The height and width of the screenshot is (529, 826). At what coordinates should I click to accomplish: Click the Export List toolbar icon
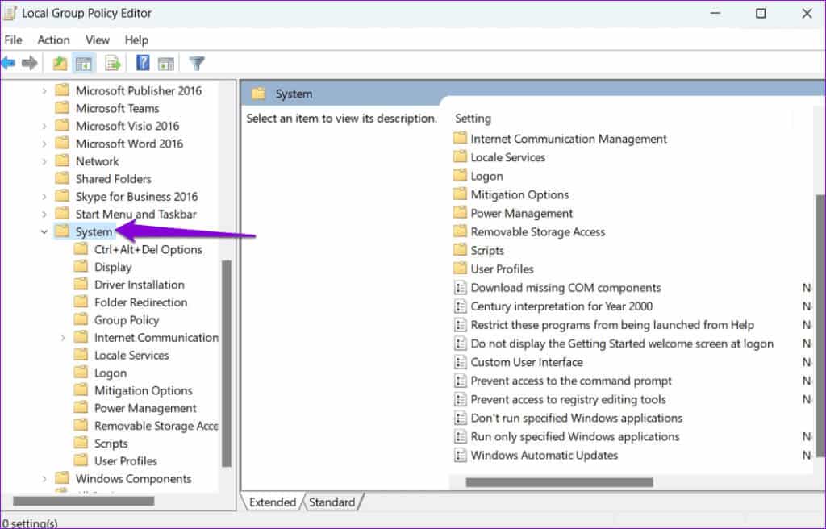coord(113,63)
